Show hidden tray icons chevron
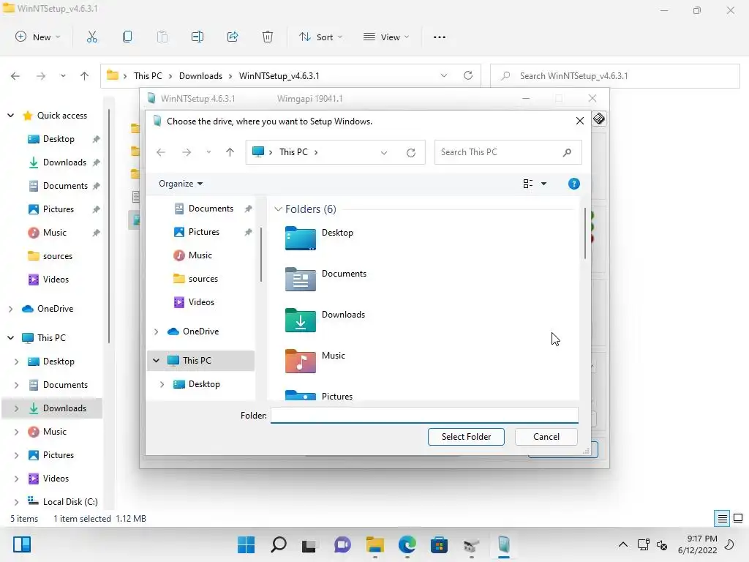Viewport: 749px width, 562px height. 623,544
